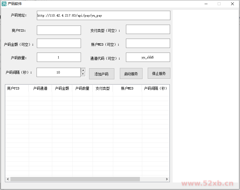The width and height of the screenshot is (240, 190).
Task: Focus the 账户MID input field
Action: tap(148, 43)
